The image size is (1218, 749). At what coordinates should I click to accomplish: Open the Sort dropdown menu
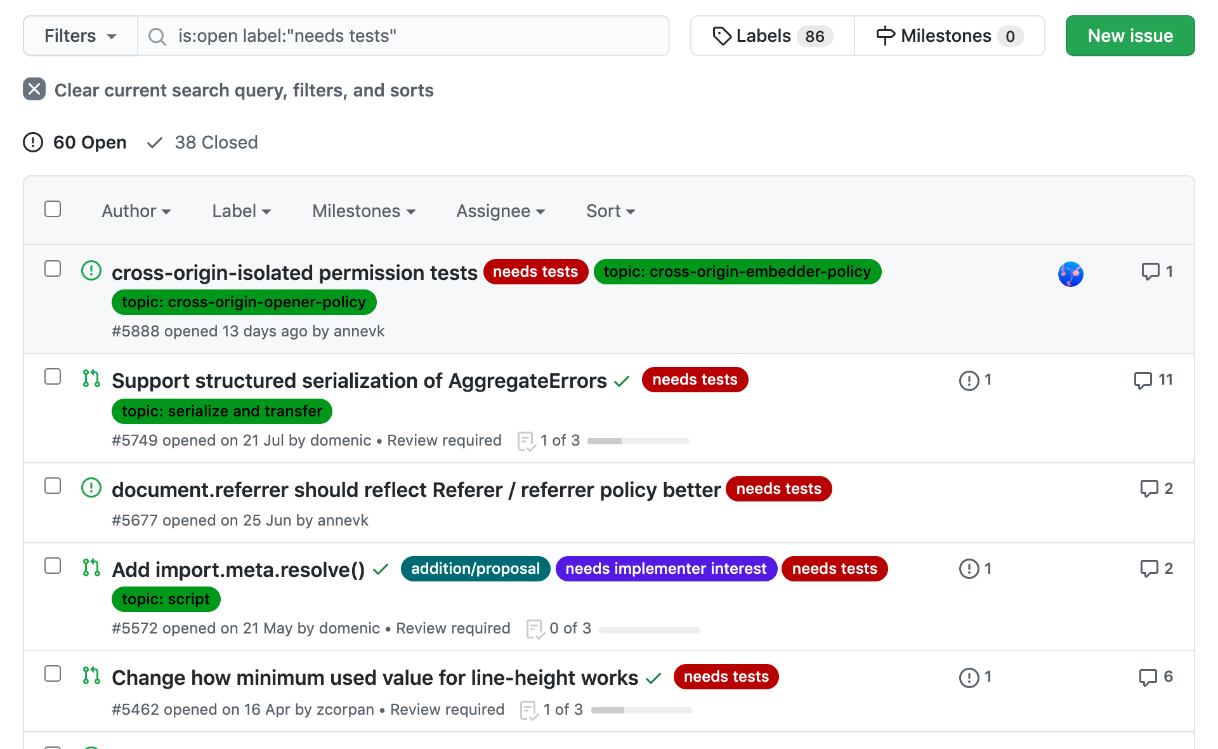coord(610,211)
